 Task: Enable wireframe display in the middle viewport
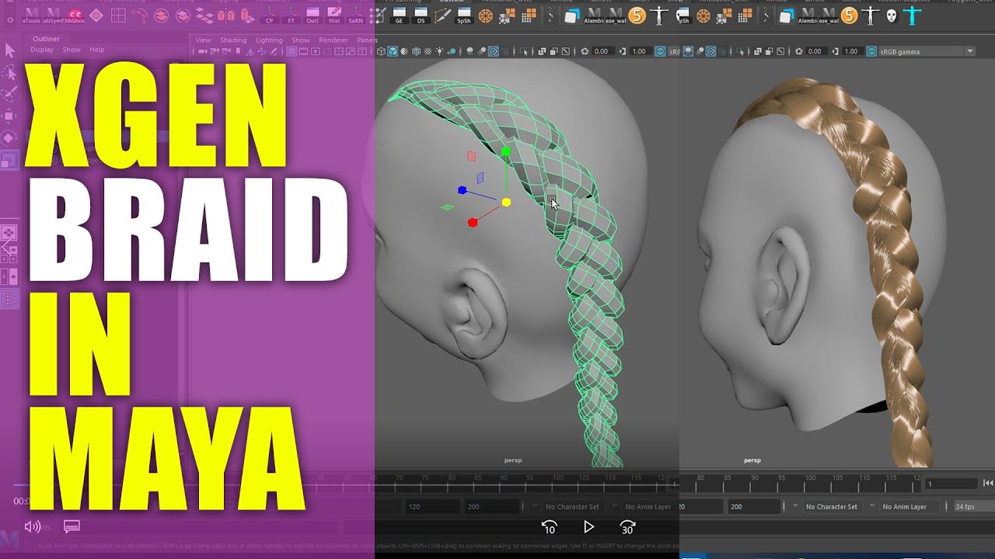click(x=381, y=51)
